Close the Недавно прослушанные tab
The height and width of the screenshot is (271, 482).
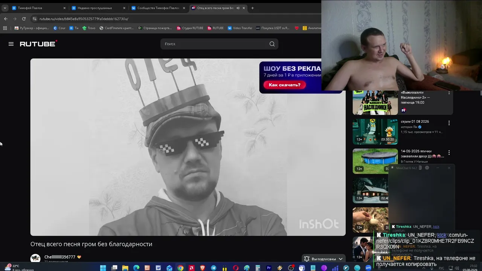124,8
